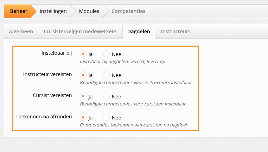The image size is (268, 152).
Task: Go to Instellingen in the breadcrumb
Action: pyautogui.click(x=53, y=11)
